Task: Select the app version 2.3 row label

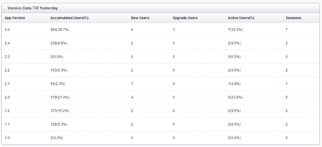Action: (7, 57)
